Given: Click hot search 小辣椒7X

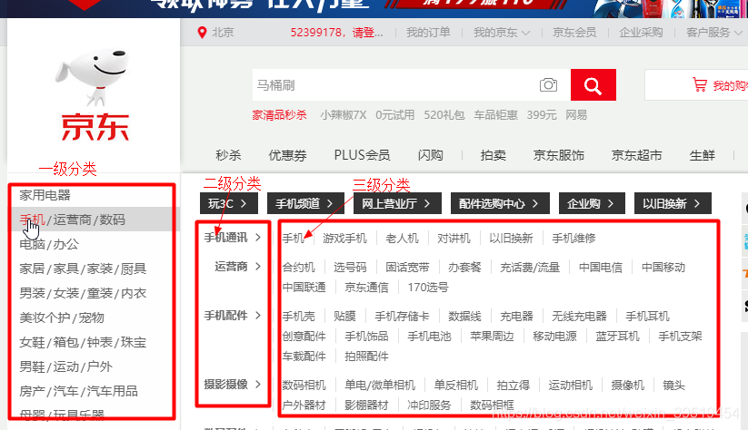Looking at the screenshot, I should coord(344,115).
